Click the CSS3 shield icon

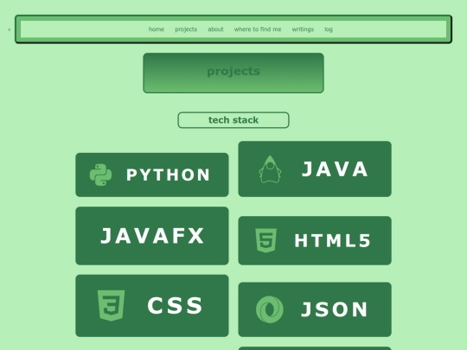pyautogui.click(x=111, y=306)
